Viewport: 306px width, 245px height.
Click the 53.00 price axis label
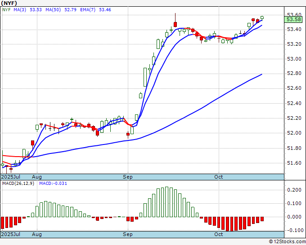[x=294, y=59]
